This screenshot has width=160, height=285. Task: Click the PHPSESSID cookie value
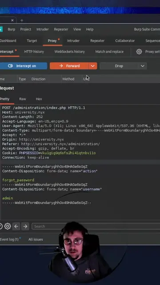click(68, 153)
